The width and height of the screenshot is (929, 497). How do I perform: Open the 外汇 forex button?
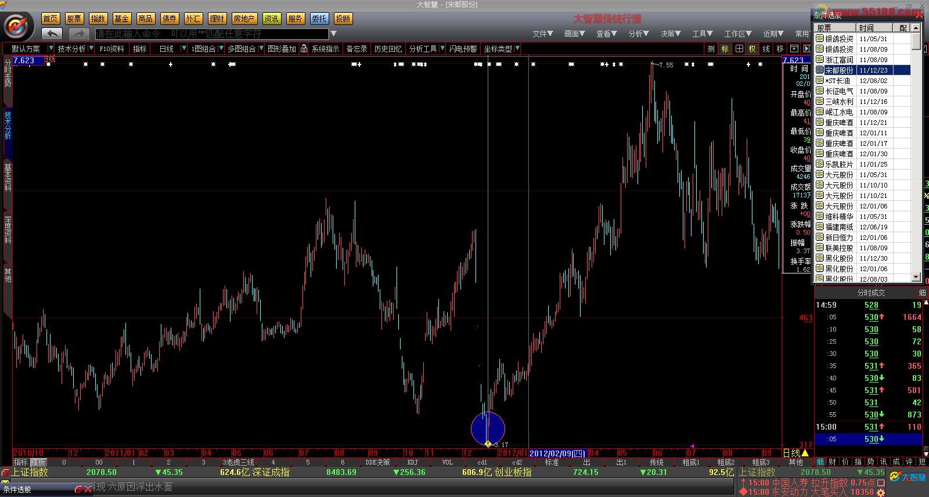pos(193,19)
